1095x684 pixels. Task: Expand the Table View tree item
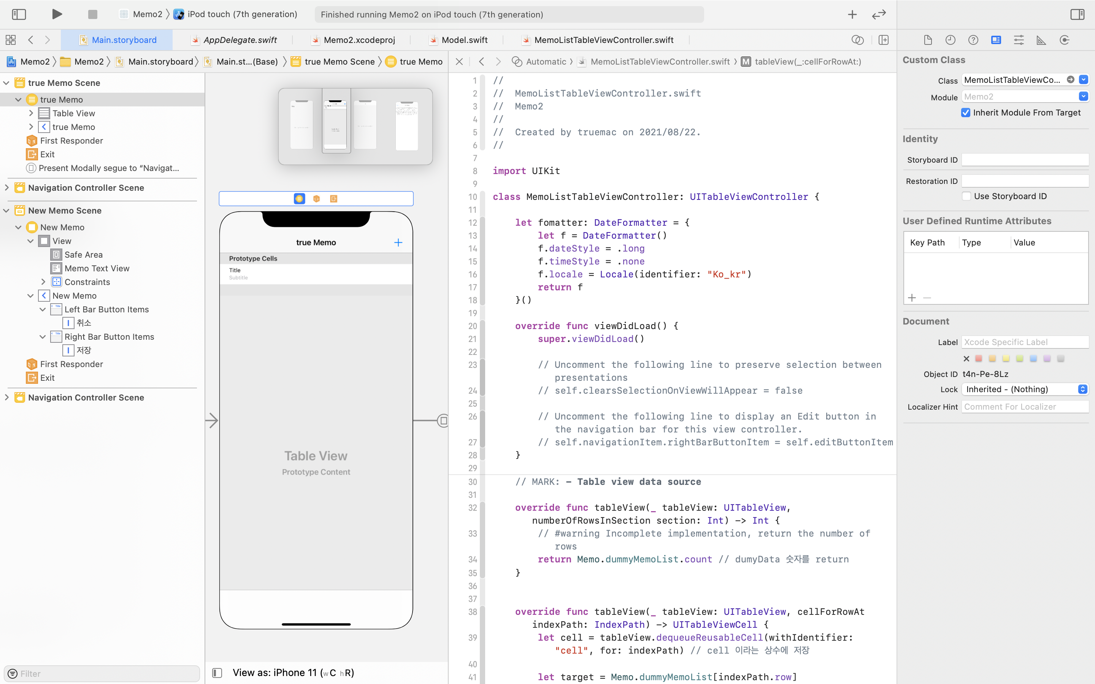31,113
